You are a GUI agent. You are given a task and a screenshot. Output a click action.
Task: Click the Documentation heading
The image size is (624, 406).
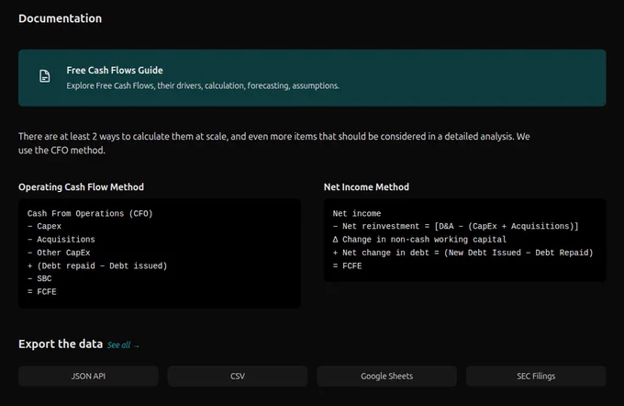[x=60, y=18]
